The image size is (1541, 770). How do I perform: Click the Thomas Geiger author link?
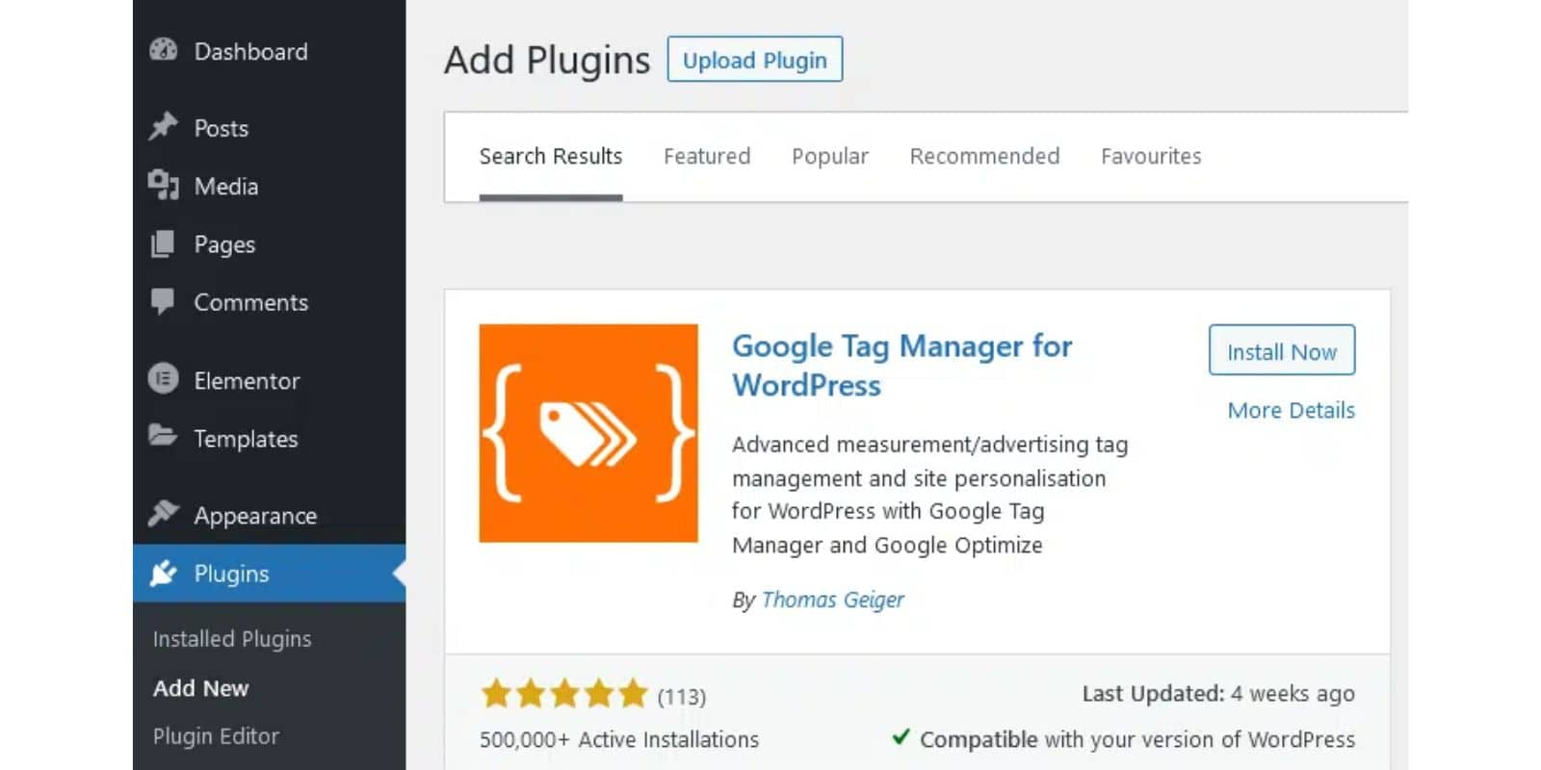point(832,599)
